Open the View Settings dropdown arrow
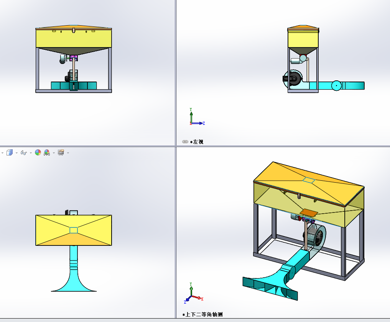390x322 pixels. pyautogui.click(x=68, y=153)
